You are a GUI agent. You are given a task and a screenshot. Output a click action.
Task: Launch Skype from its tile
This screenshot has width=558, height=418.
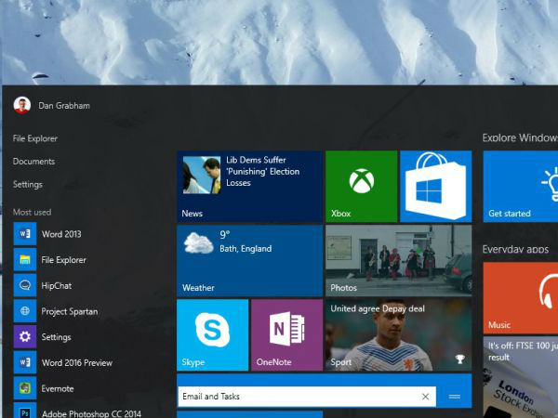(x=212, y=334)
